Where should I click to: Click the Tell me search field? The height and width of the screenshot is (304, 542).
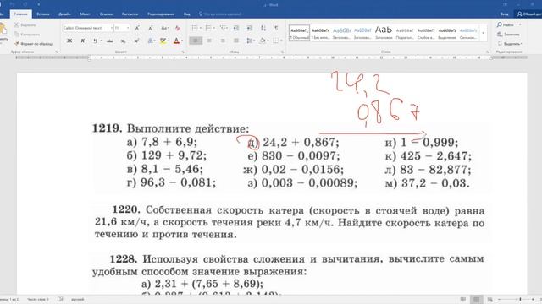pyautogui.click(x=220, y=14)
